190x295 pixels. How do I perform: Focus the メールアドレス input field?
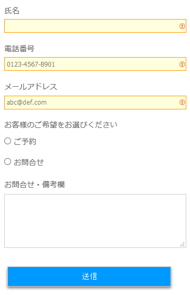point(95,103)
